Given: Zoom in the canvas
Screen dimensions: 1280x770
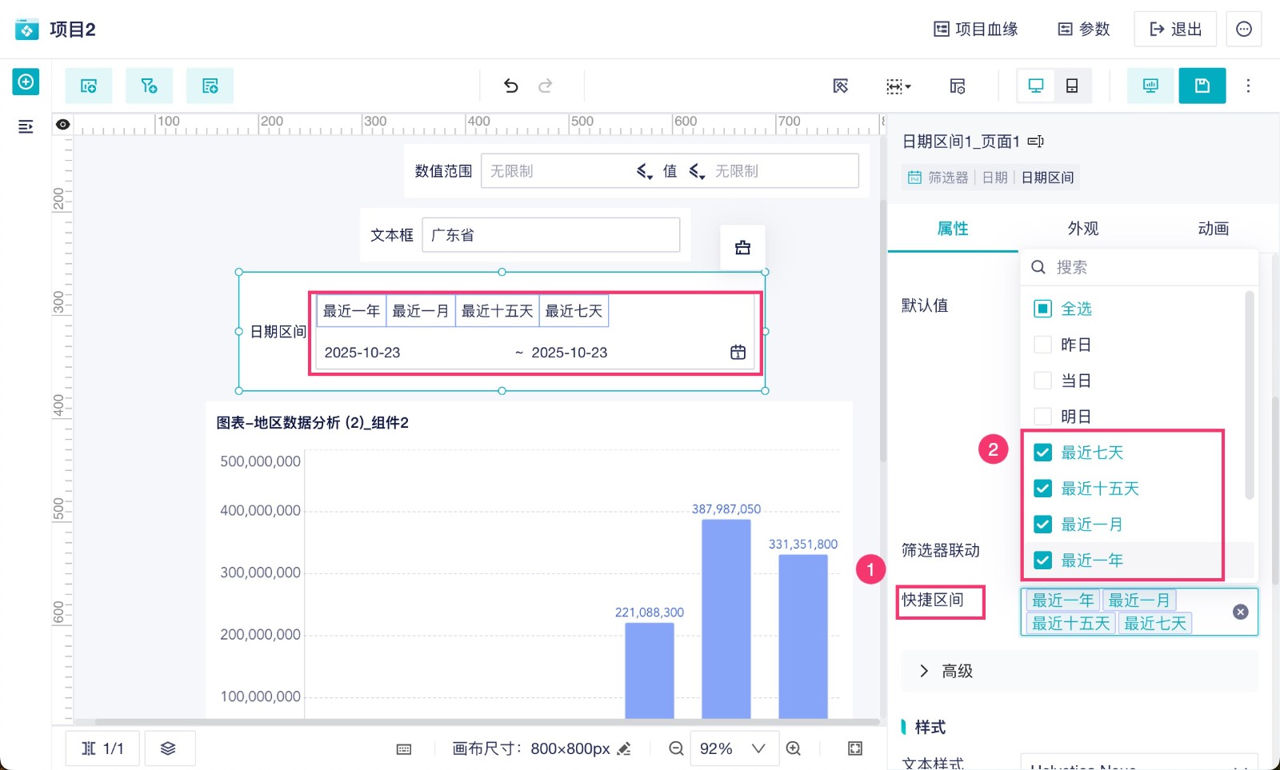Looking at the screenshot, I should point(794,748).
